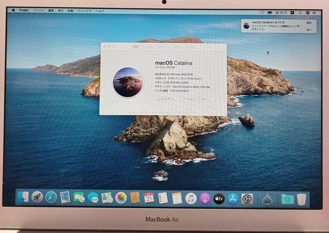Screen dimensions: 329x233
Task: Open System Preferences gear in the Dock
Action: coord(247,199)
